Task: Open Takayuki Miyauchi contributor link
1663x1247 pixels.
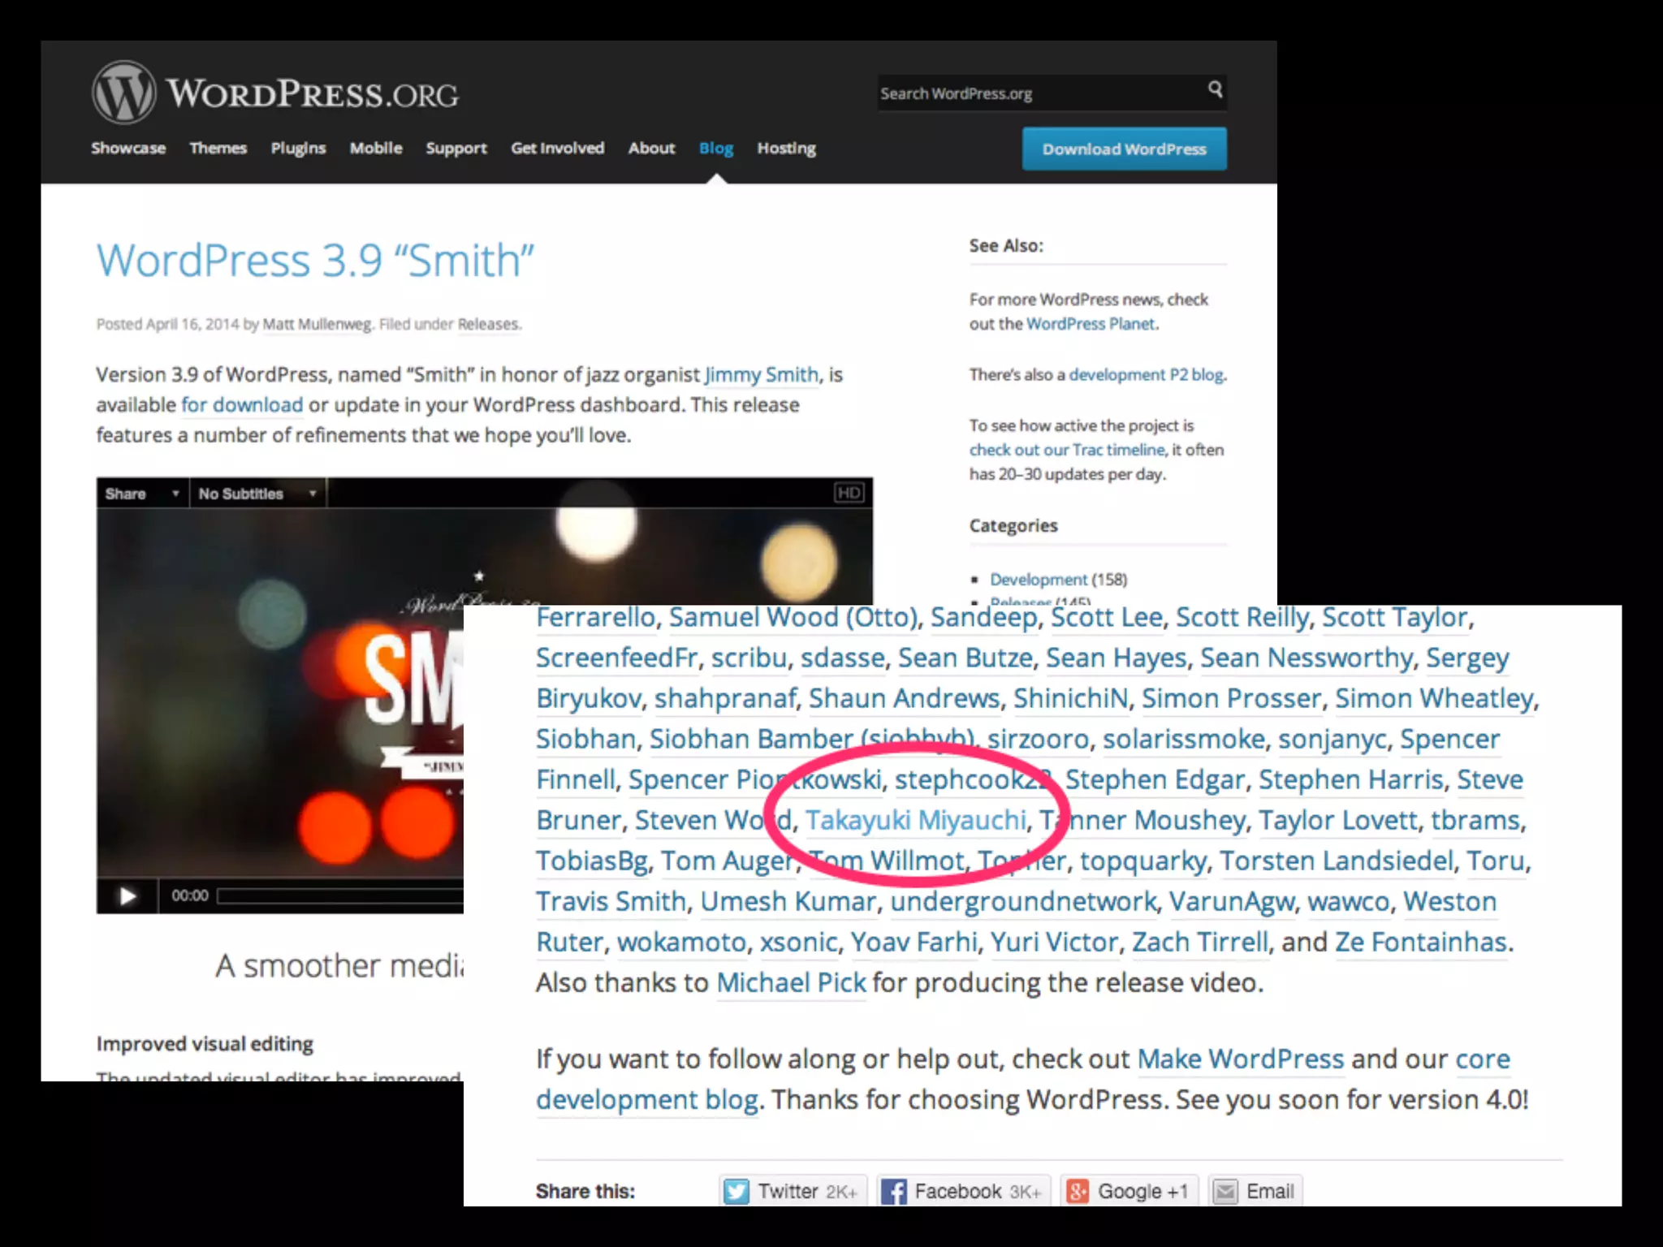Action: click(x=916, y=820)
